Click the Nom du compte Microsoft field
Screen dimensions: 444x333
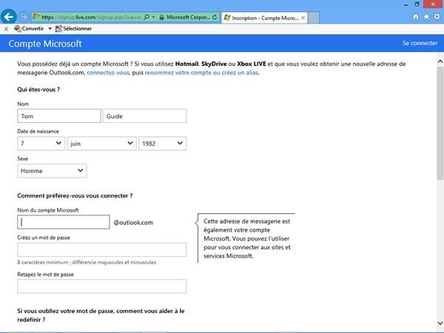click(x=64, y=222)
